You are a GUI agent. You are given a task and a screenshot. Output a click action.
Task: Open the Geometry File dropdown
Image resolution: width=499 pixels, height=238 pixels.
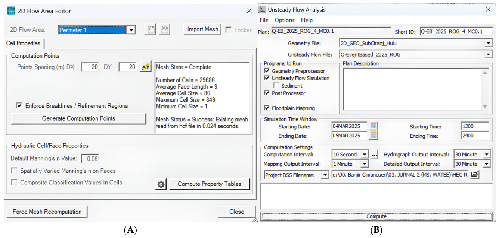point(489,44)
